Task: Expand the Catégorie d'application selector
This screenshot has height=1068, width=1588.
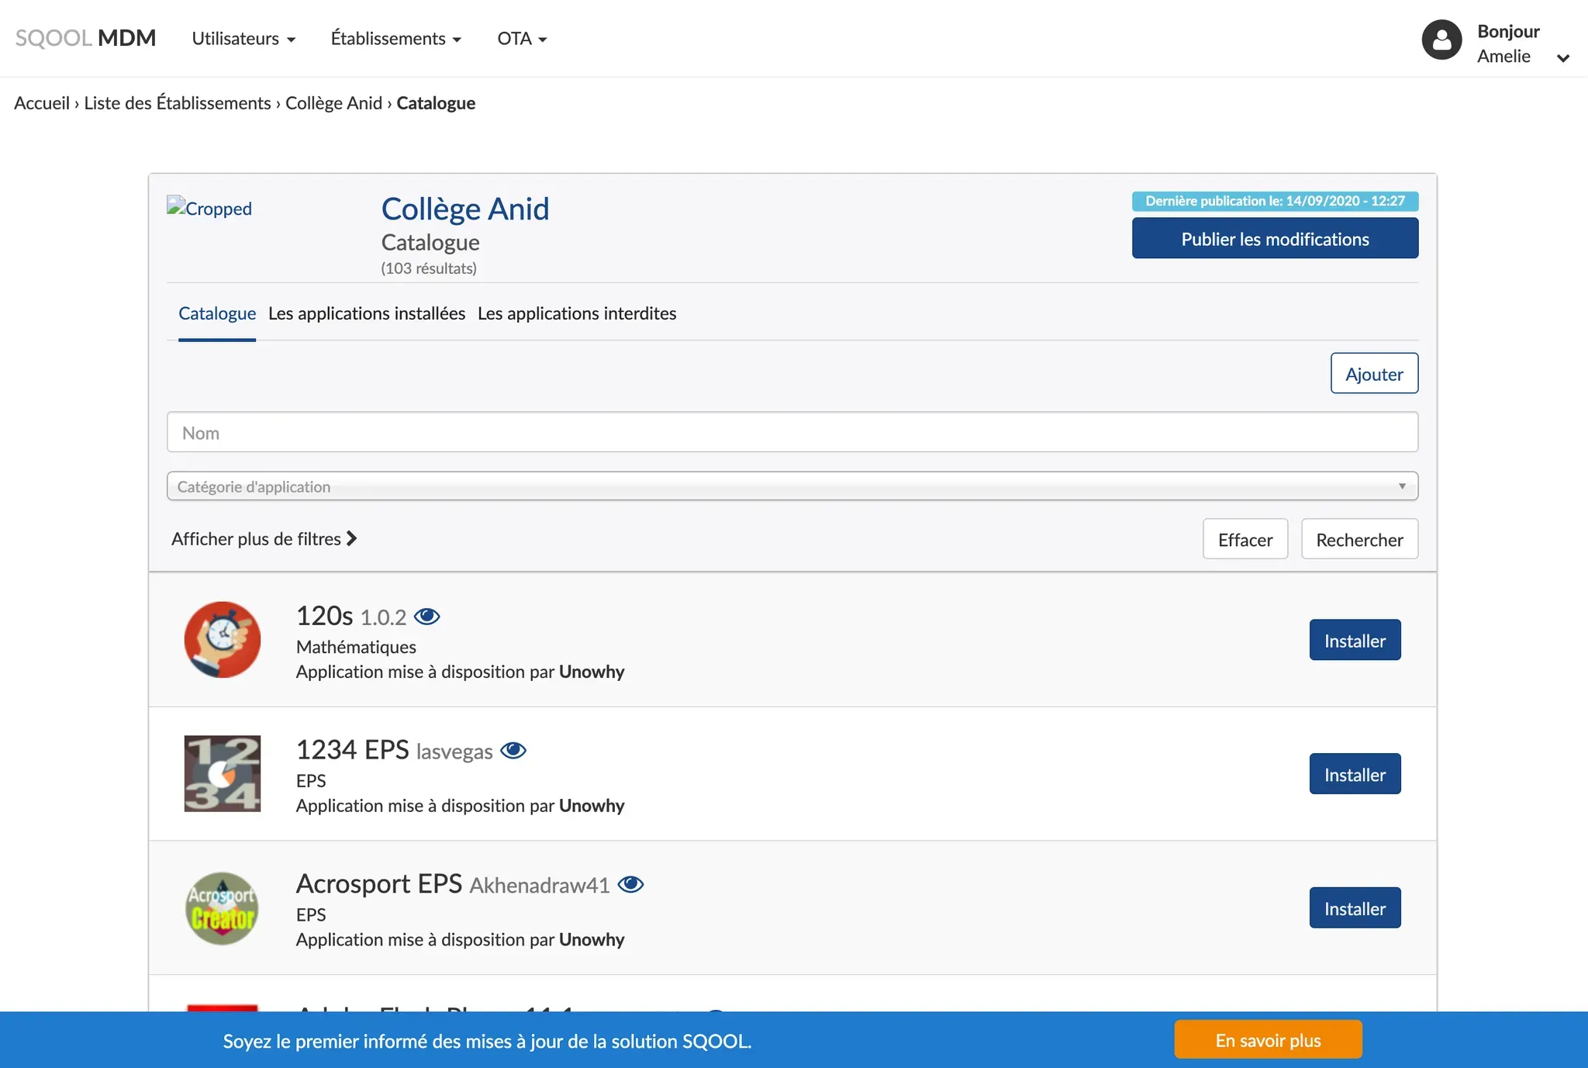Action: [x=792, y=486]
